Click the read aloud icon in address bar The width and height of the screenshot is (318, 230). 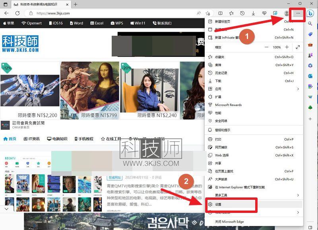click(x=199, y=13)
